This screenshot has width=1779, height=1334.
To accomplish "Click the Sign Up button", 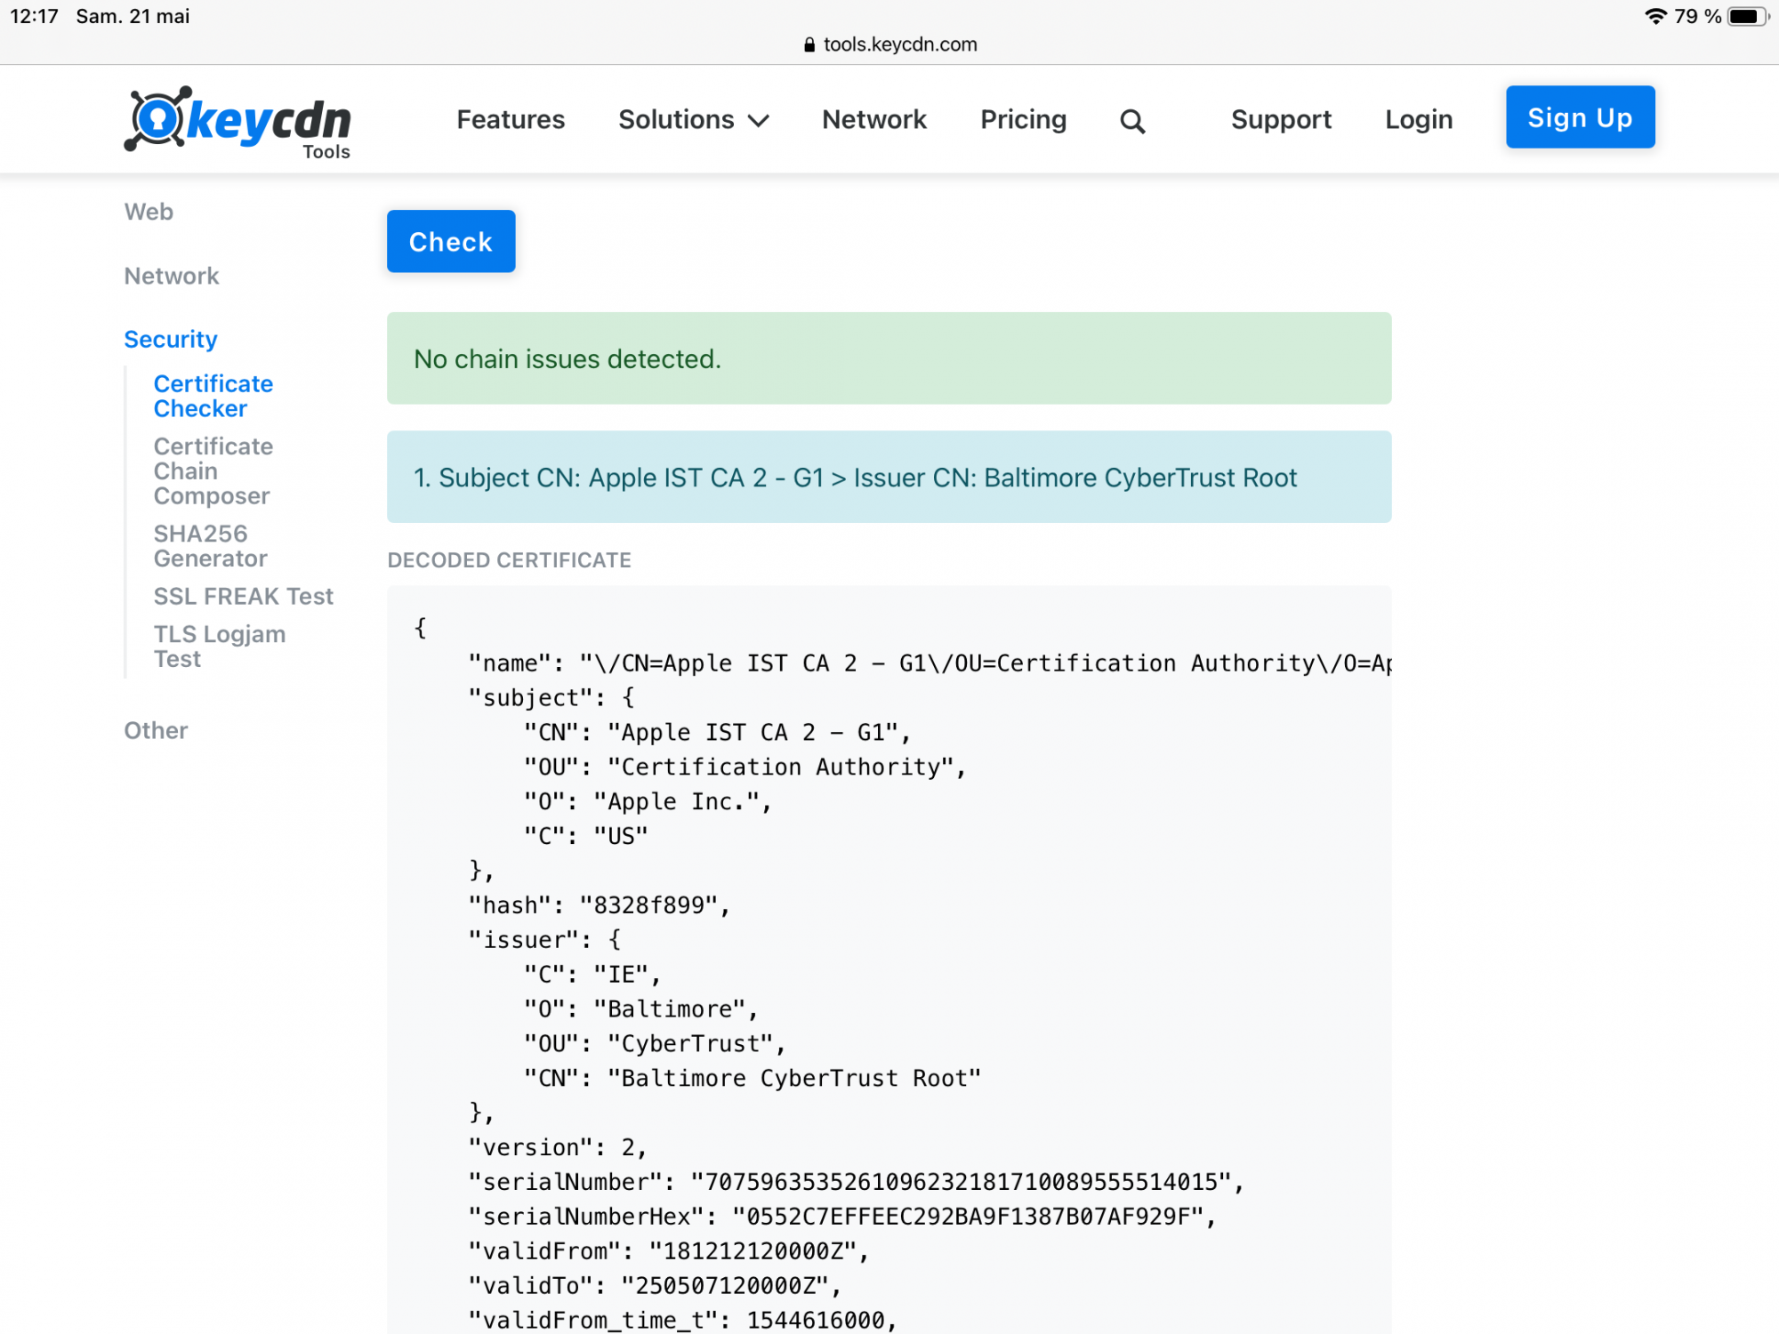I will click(x=1580, y=117).
